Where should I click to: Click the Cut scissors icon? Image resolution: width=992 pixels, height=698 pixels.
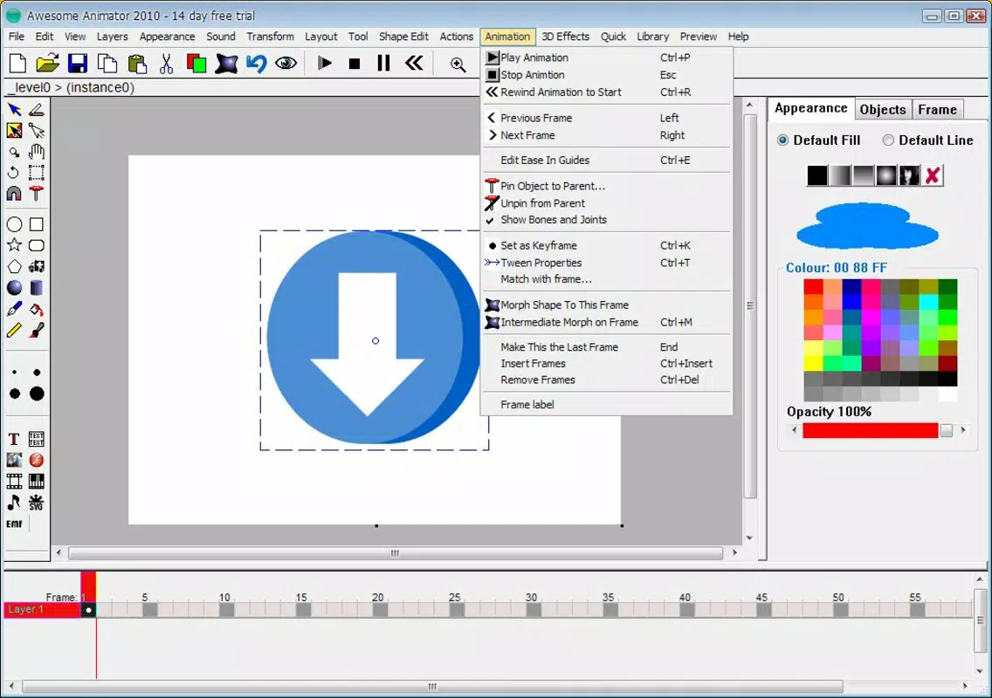[x=167, y=63]
